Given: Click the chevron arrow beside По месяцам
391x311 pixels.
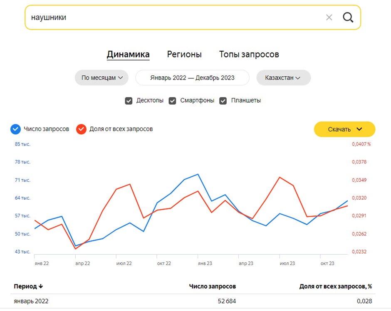Looking at the screenshot, I should coord(121,78).
